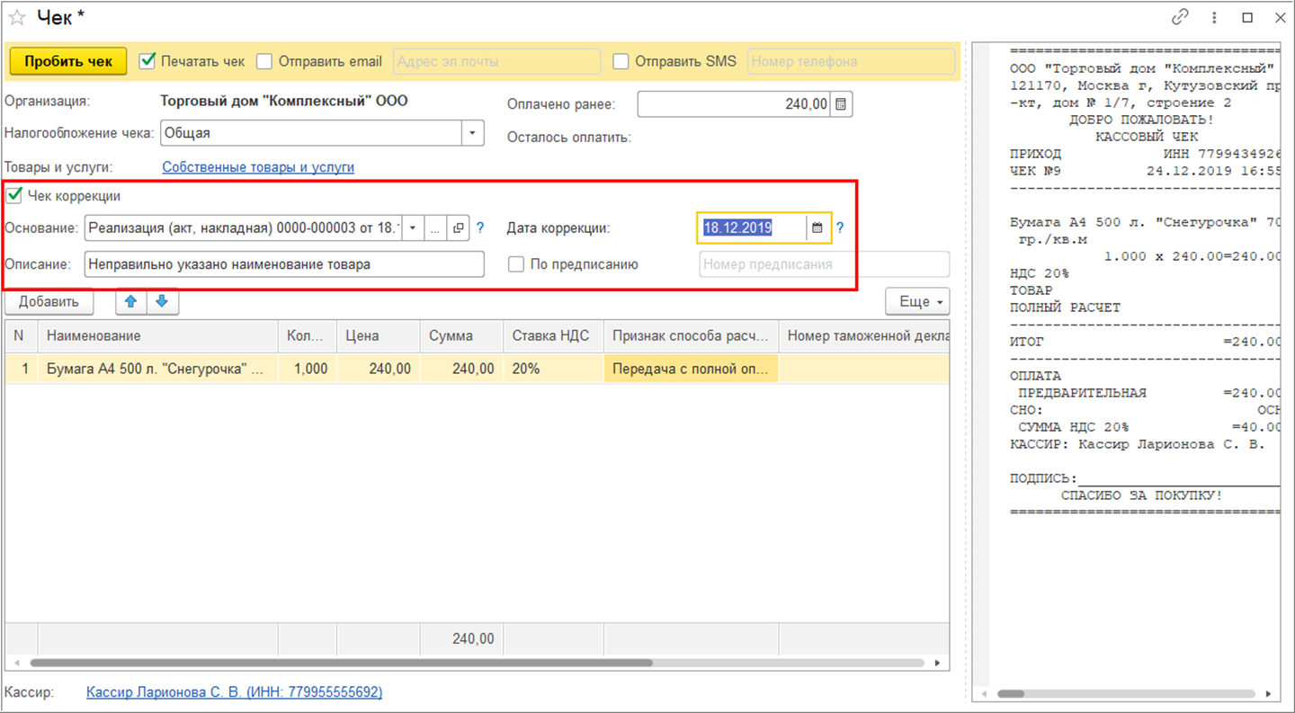
Task: Open the Основание document via open-form icon
Action: pyautogui.click(x=459, y=228)
